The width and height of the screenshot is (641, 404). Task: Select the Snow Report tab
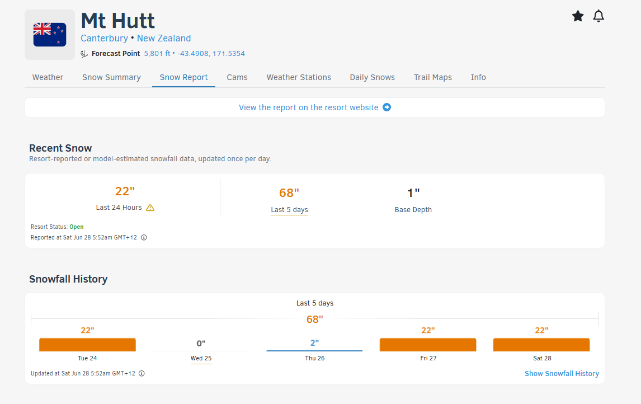[x=184, y=77]
